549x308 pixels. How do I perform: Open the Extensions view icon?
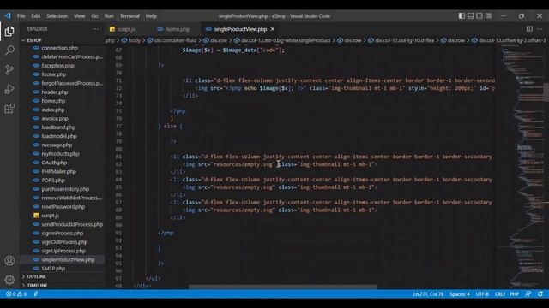(9, 109)
